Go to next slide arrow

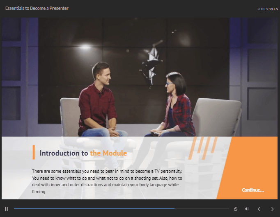272,209
